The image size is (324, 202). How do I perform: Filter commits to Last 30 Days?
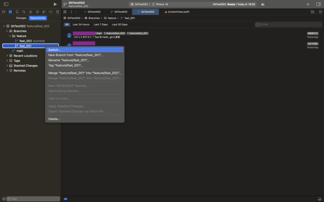click(x=120, y=25)
